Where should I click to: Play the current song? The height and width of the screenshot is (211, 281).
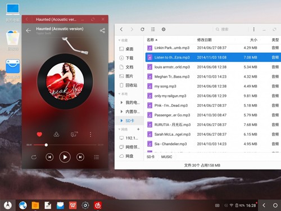(65, 157)
